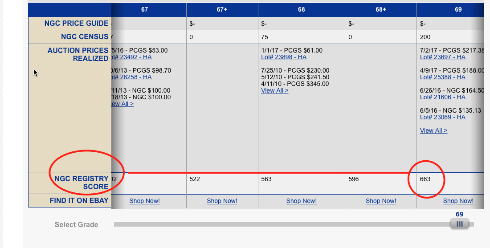Screen dimensions: 490x248
Task: Click the NGC PRICE GUIDE row label
Action: (76, 24)
